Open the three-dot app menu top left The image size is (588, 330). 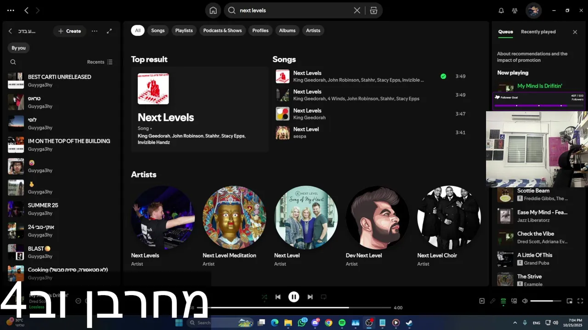11,10
